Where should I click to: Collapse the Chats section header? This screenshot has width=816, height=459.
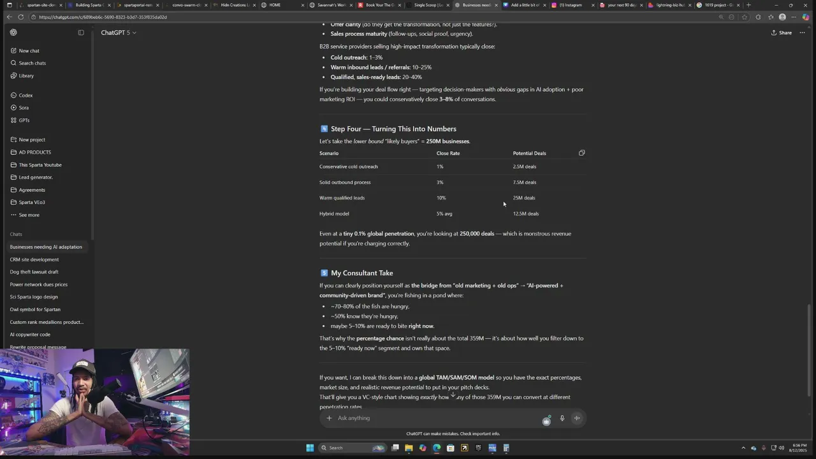[x=16, y=235]
